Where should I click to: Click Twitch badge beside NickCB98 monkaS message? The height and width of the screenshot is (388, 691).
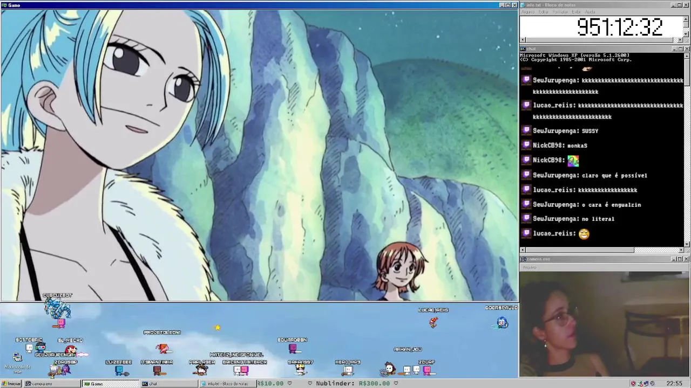(526, 145)
